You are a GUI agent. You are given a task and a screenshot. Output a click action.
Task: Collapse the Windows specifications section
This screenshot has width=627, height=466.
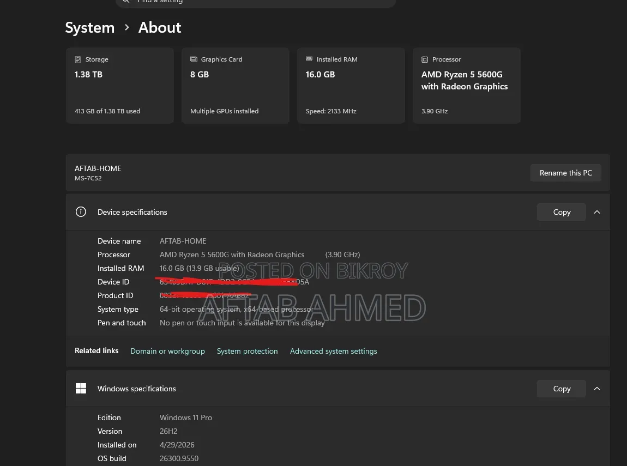[x=597, y=389]
